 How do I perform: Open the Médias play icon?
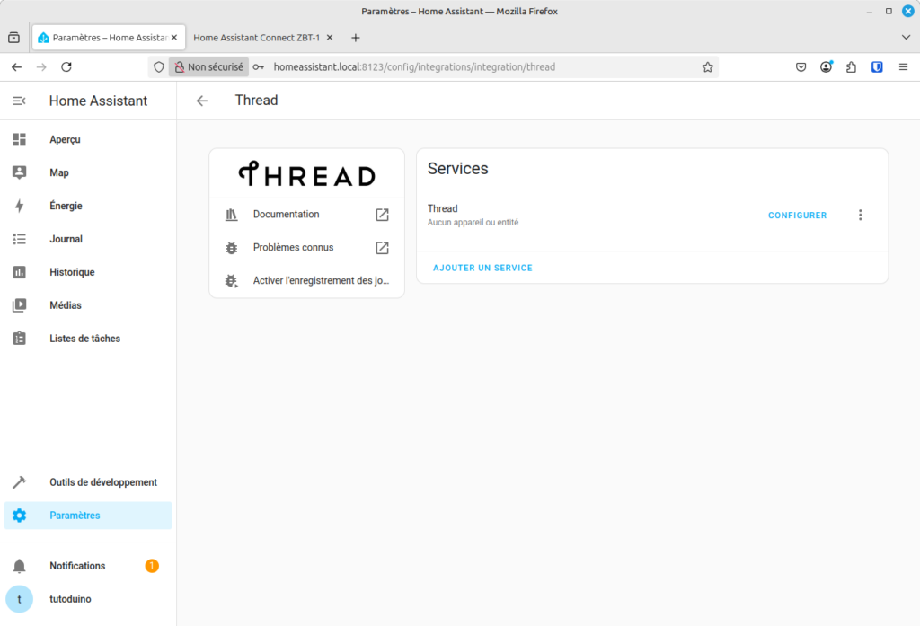pos(20,305)
